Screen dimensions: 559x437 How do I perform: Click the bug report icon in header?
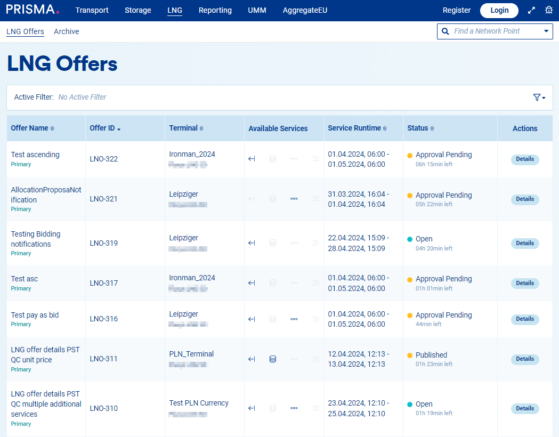tap(549, 10)
